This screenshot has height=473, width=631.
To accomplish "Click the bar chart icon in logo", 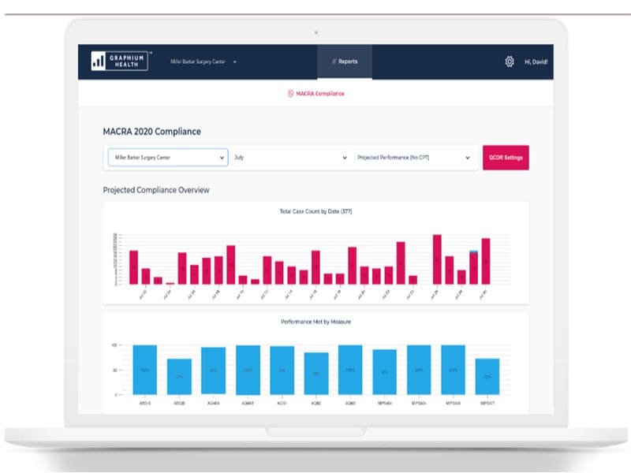I will [98, 61].
